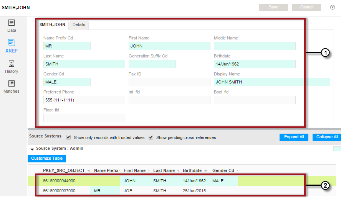Collapse the Source System : Admin section
The width and height of the screenshot is (341, 198).
tap(32, 149)
